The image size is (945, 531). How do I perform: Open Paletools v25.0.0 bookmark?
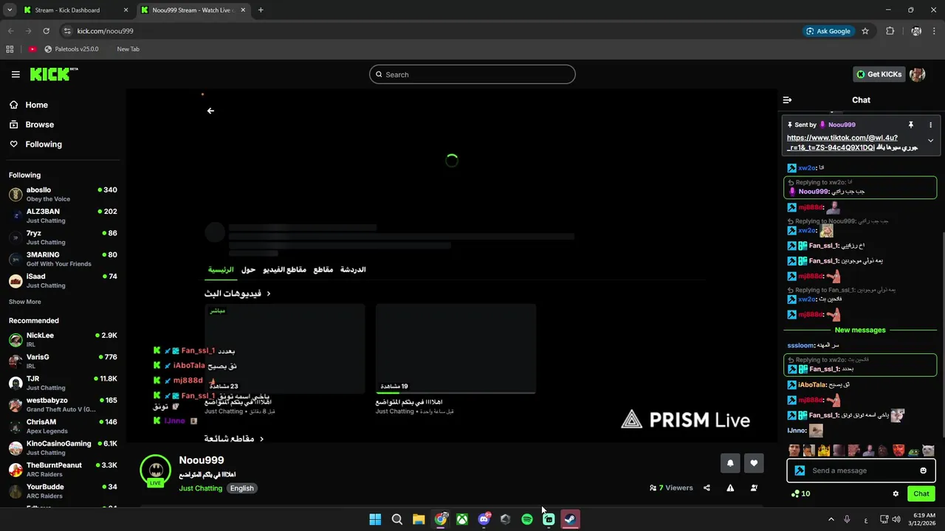point(72,49)
